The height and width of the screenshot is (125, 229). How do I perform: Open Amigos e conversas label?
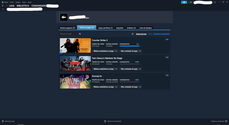click(x=218, y=121)
